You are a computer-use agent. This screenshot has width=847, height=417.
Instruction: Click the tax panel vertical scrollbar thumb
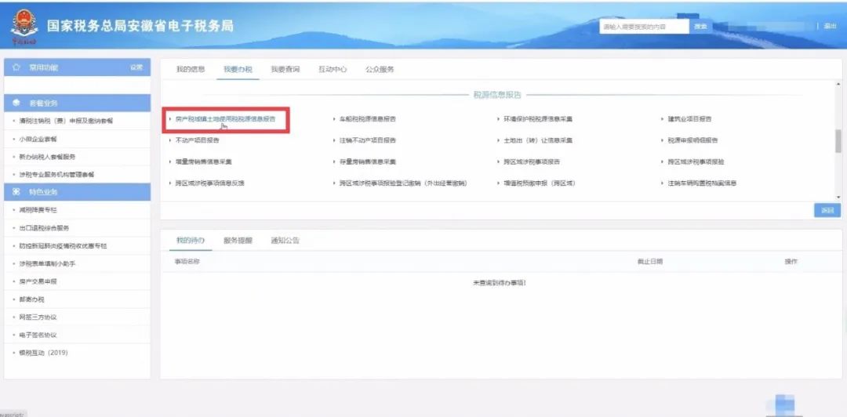click(x=838, y=141)
